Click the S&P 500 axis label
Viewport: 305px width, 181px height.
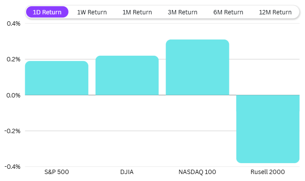click(56, 172)
